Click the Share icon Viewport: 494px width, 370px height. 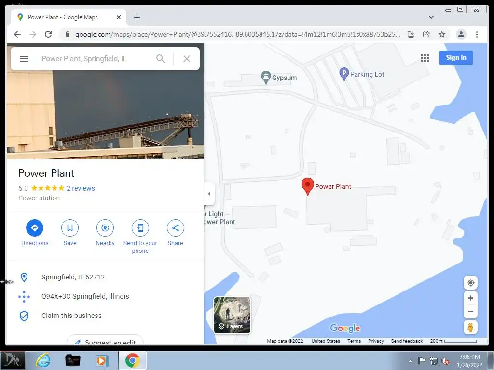(176, 228)
